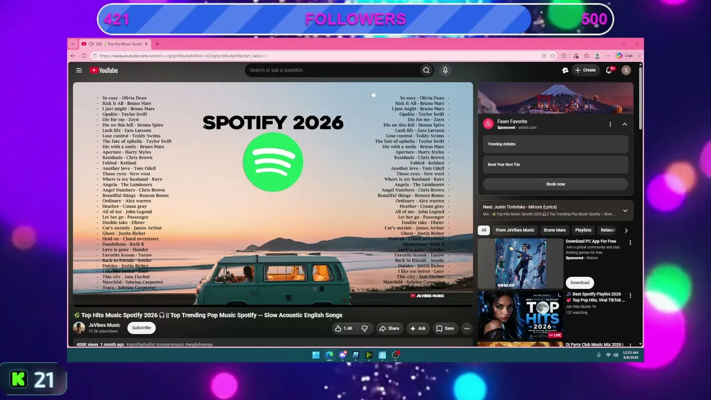
Task: Dislike the video with thumbs-down button
Action: [364, 328]
